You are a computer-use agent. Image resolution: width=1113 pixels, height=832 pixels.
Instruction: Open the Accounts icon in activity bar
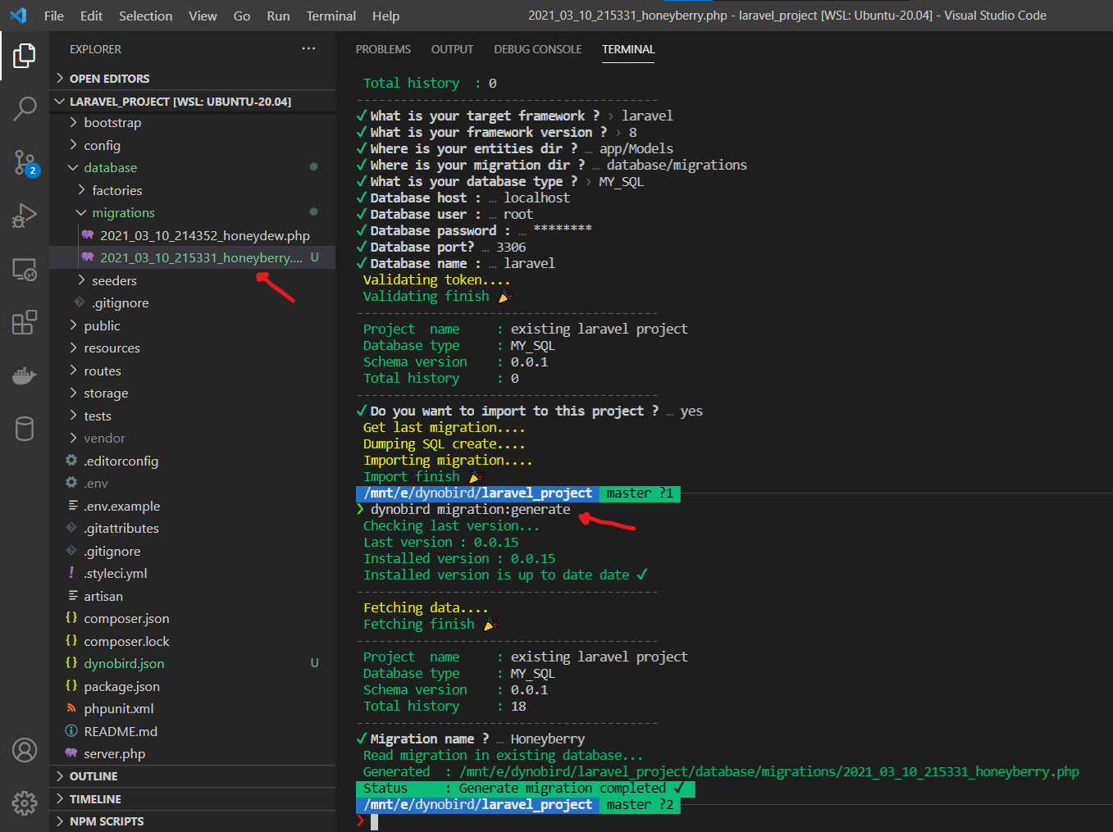[25, 750]
